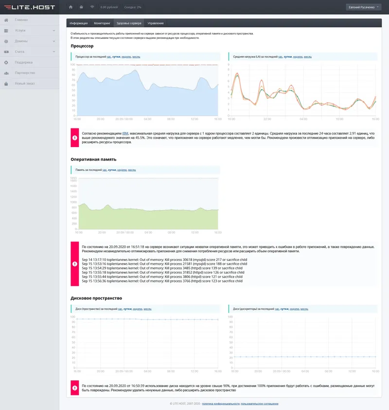The width and height of the screenshot is (389, 410).
Task: Click the Скидка: 2% discount button
Action: coord(133,7)
